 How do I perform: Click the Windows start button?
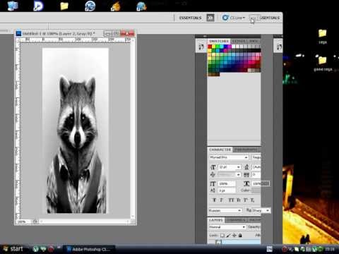coord(13,249)
